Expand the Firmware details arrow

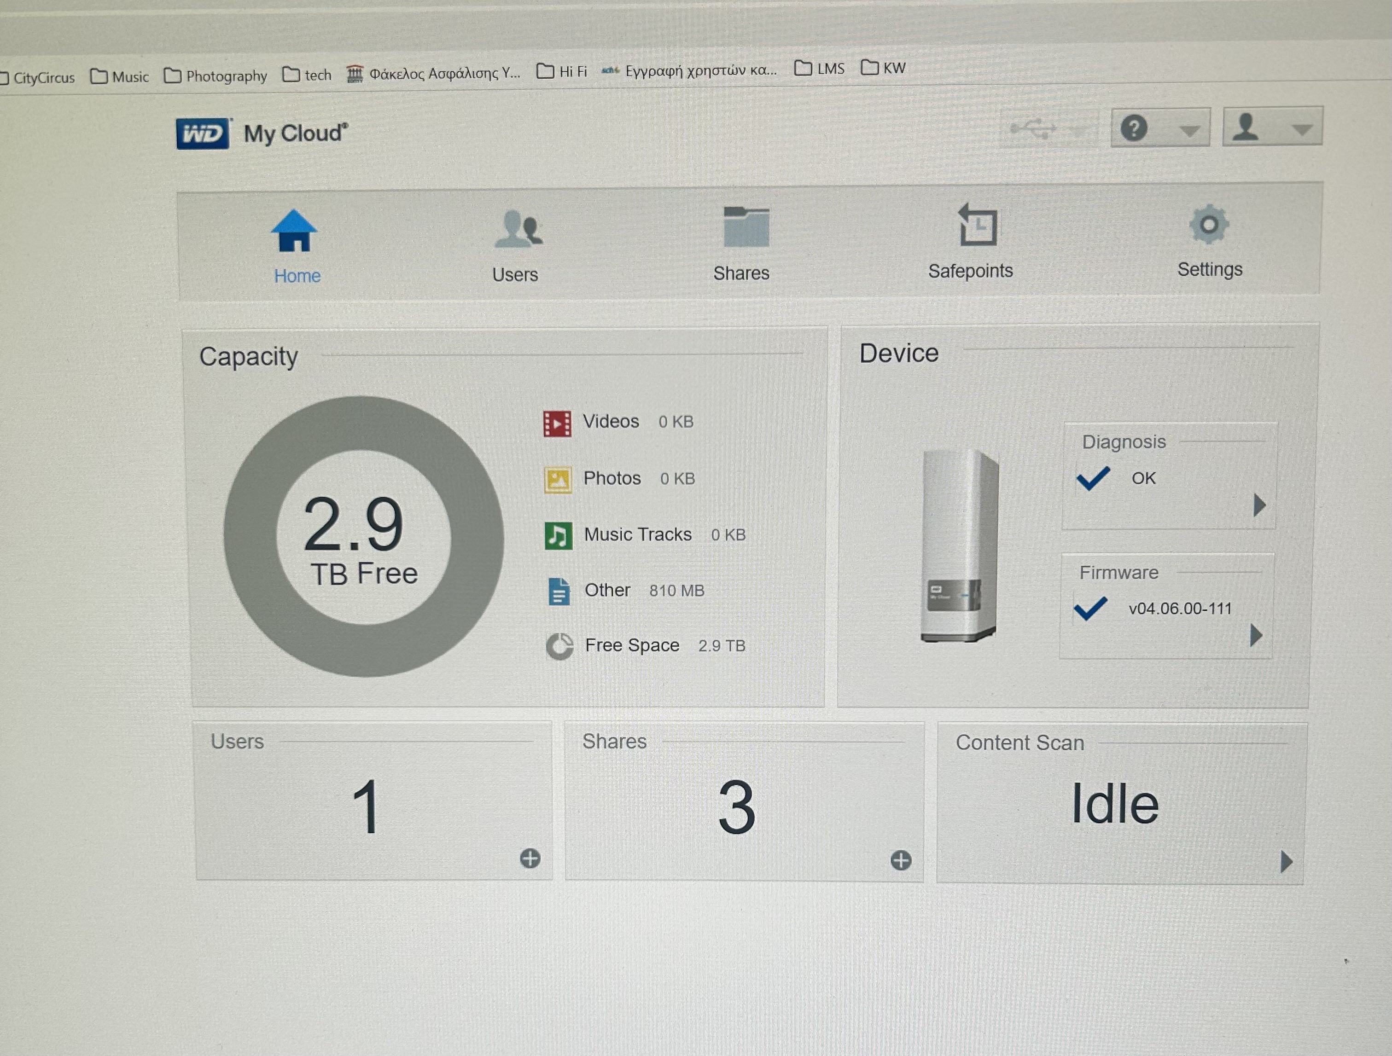pos(1255,635)
